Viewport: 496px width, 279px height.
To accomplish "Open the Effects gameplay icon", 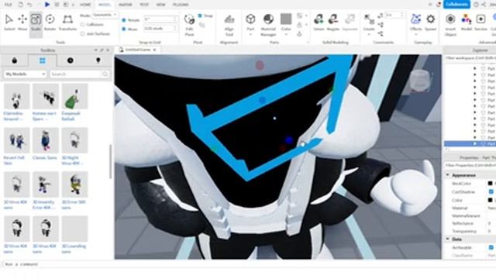I will pyautogui.click(x=415, y=22).
